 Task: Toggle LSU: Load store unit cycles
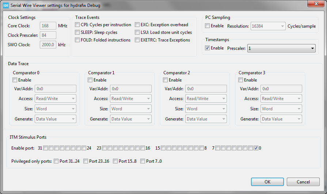point(137,32)
